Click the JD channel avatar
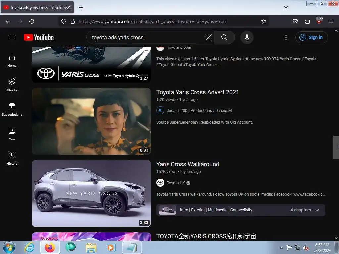Screen dimensions: 339x254 pos(160,110)
